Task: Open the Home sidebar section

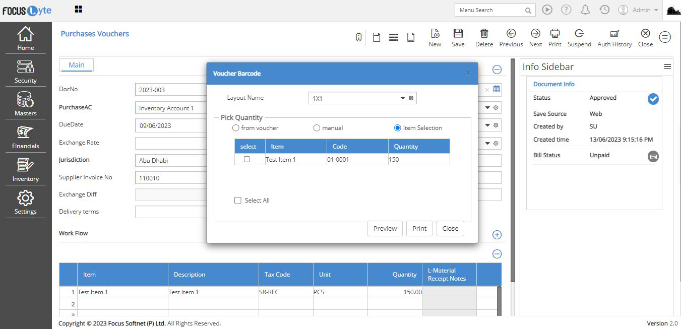Action: pos(26,38)
